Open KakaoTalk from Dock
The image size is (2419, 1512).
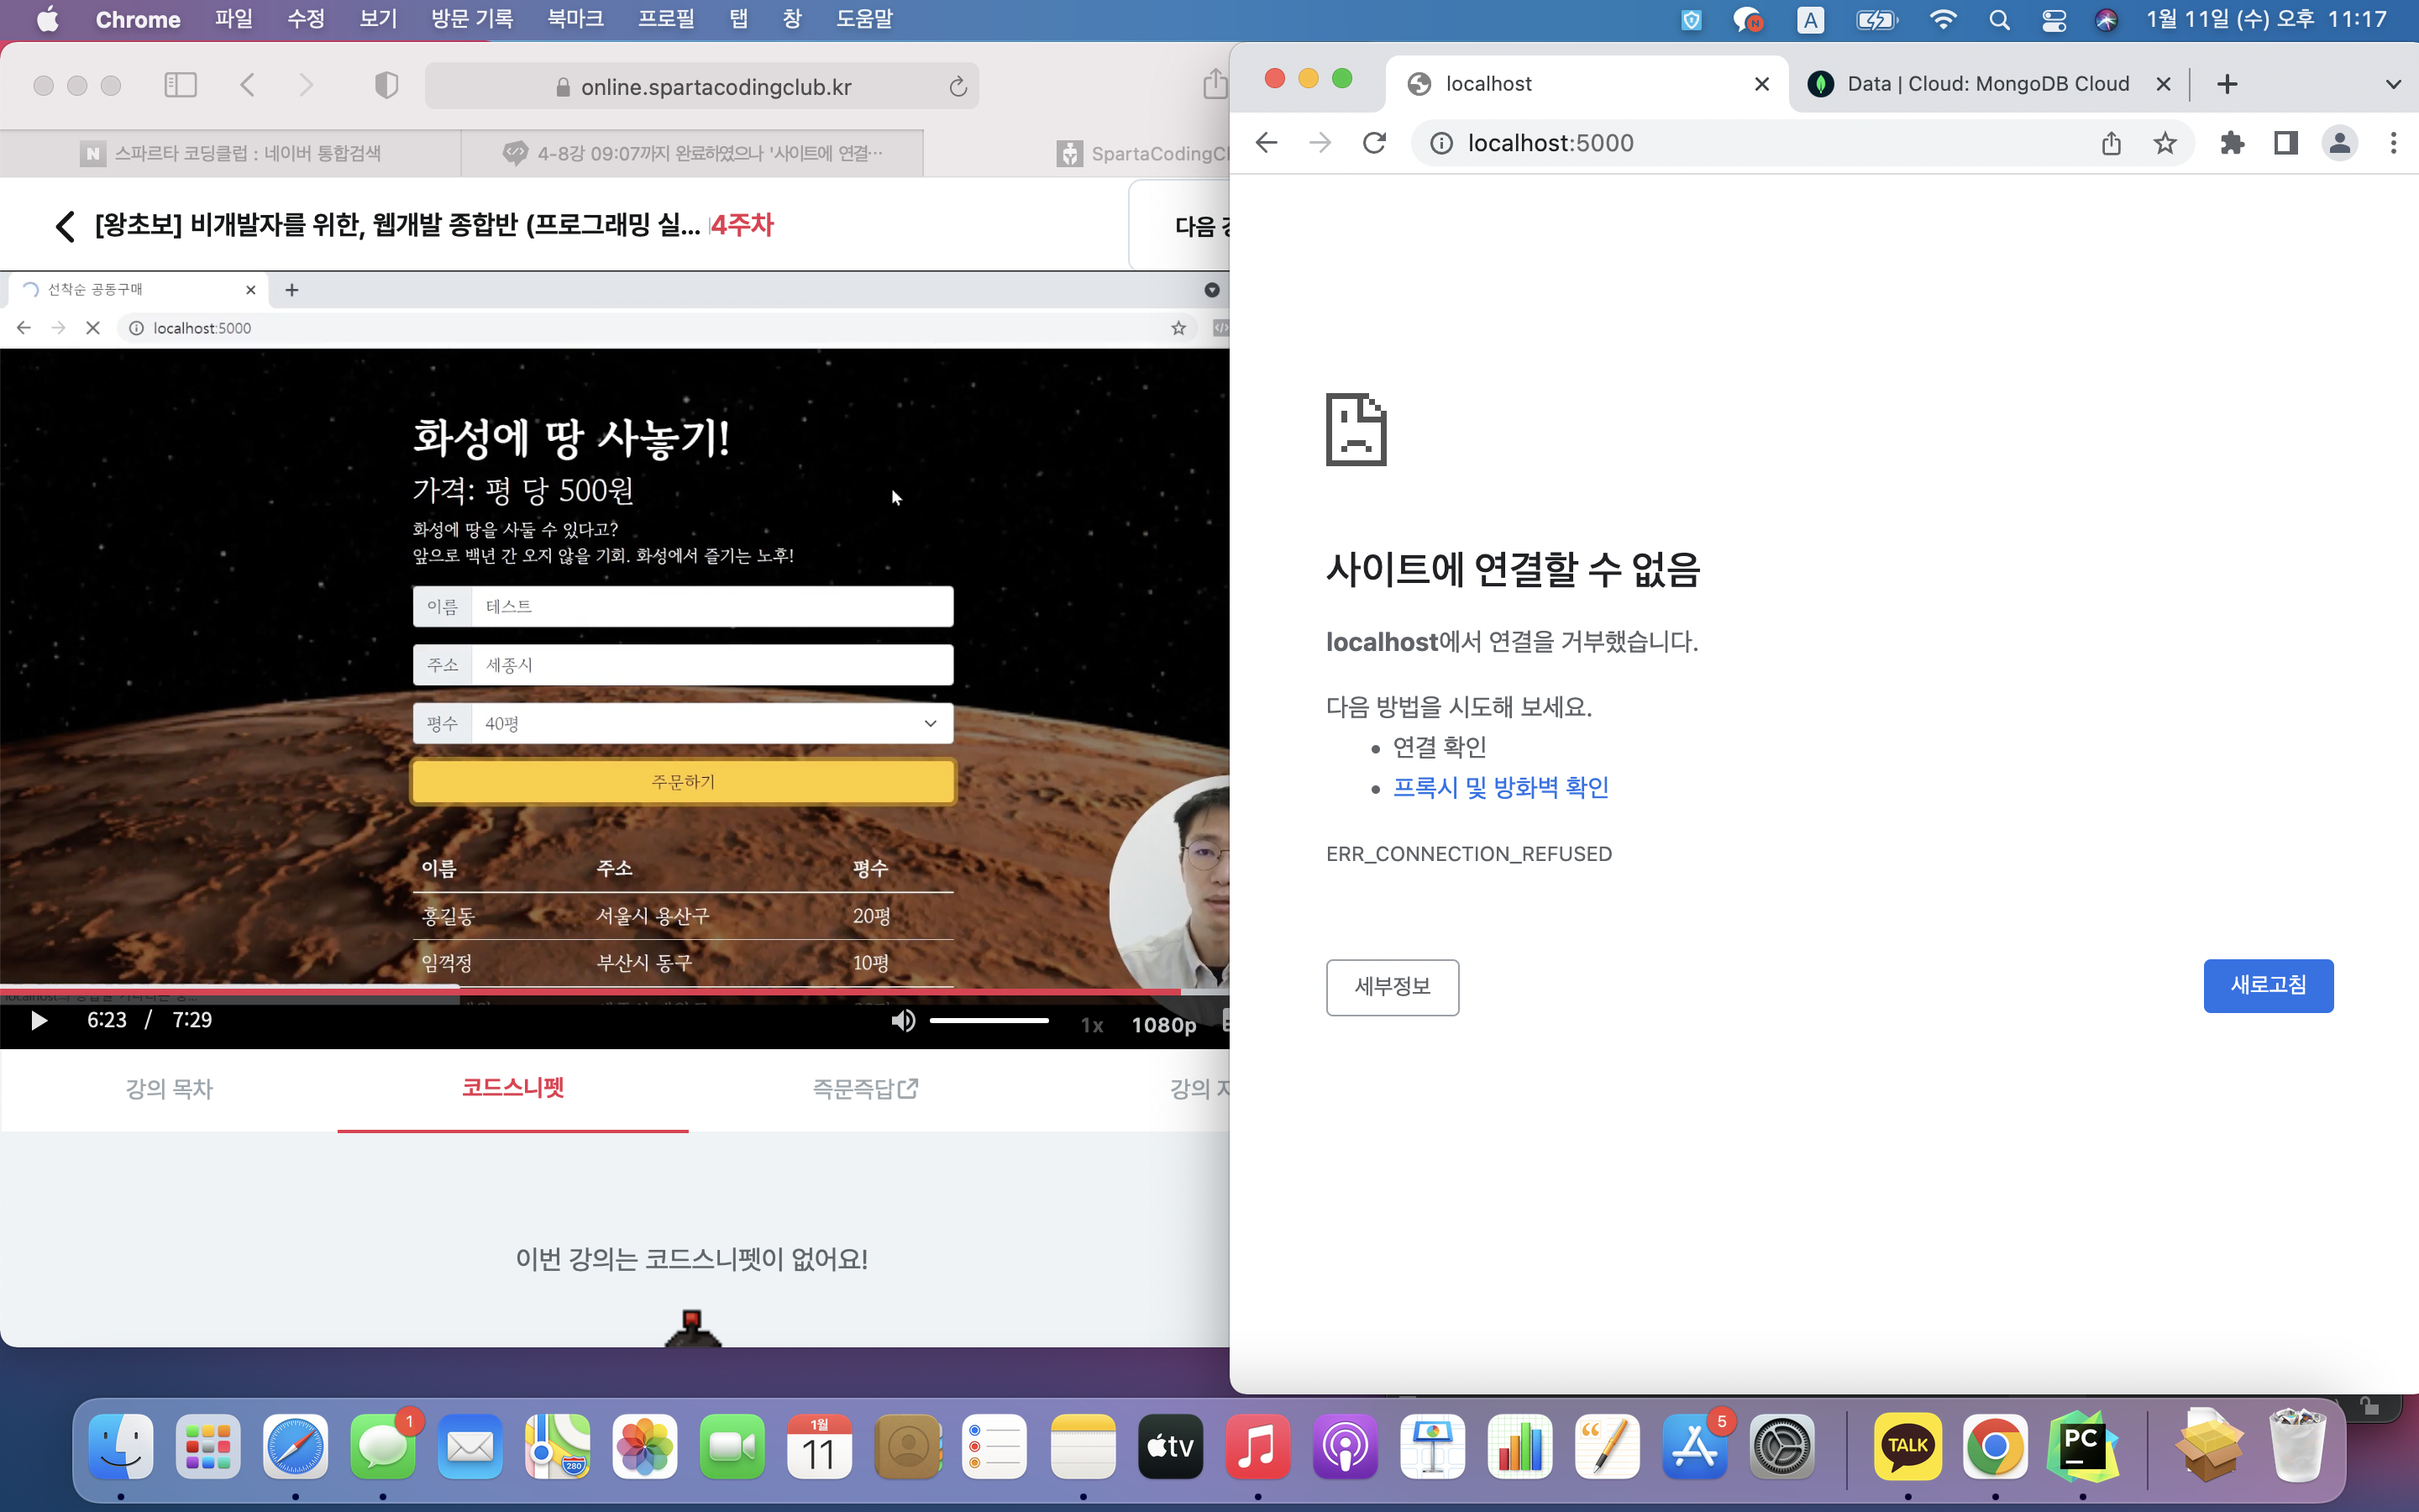[1907, 1446]
